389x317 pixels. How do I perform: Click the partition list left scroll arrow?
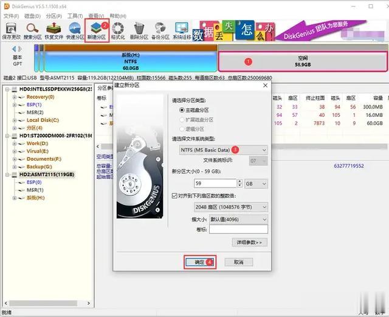98,146
